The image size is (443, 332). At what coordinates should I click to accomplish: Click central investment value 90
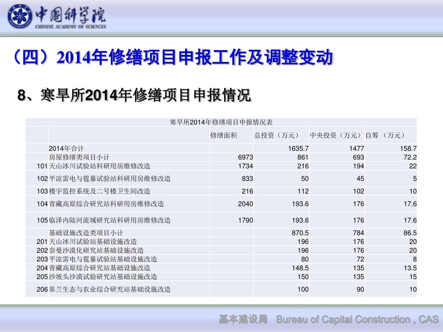coord(360,289)
